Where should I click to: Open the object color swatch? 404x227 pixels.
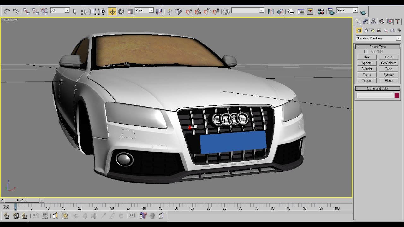(397, 96)
